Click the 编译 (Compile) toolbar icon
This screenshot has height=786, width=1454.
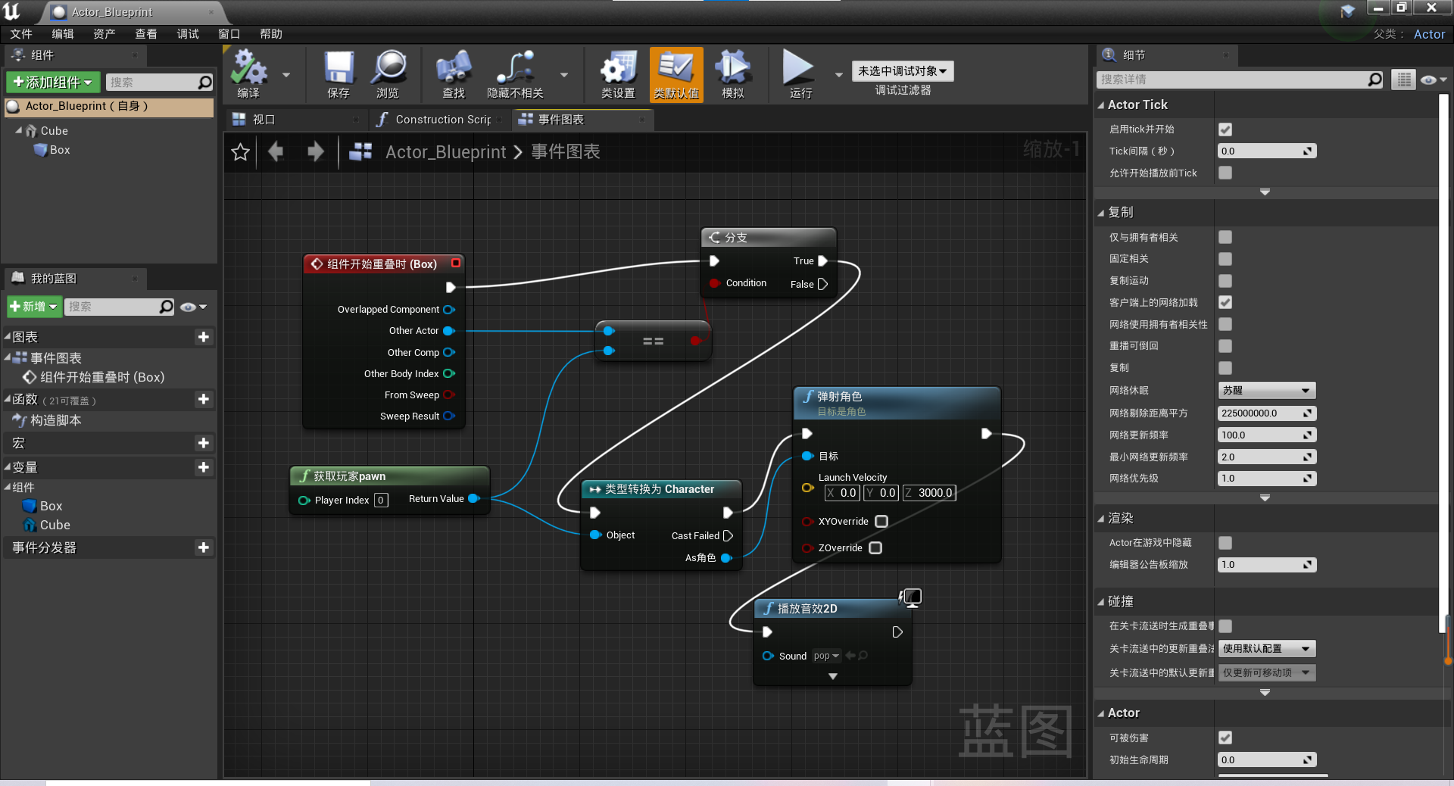[248, 74]
